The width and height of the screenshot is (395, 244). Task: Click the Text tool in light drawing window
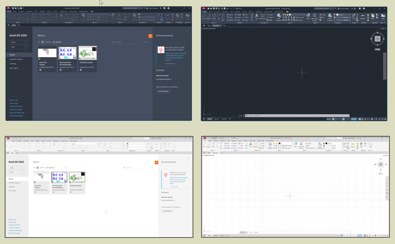point(250,145)
